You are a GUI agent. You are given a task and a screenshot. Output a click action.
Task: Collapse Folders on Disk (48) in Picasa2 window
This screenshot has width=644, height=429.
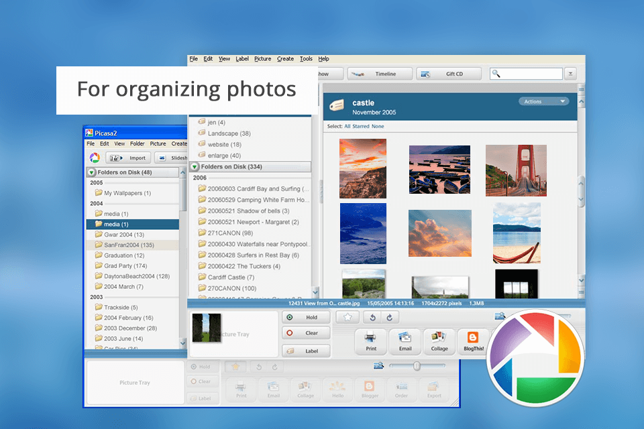tap(92, 172)
